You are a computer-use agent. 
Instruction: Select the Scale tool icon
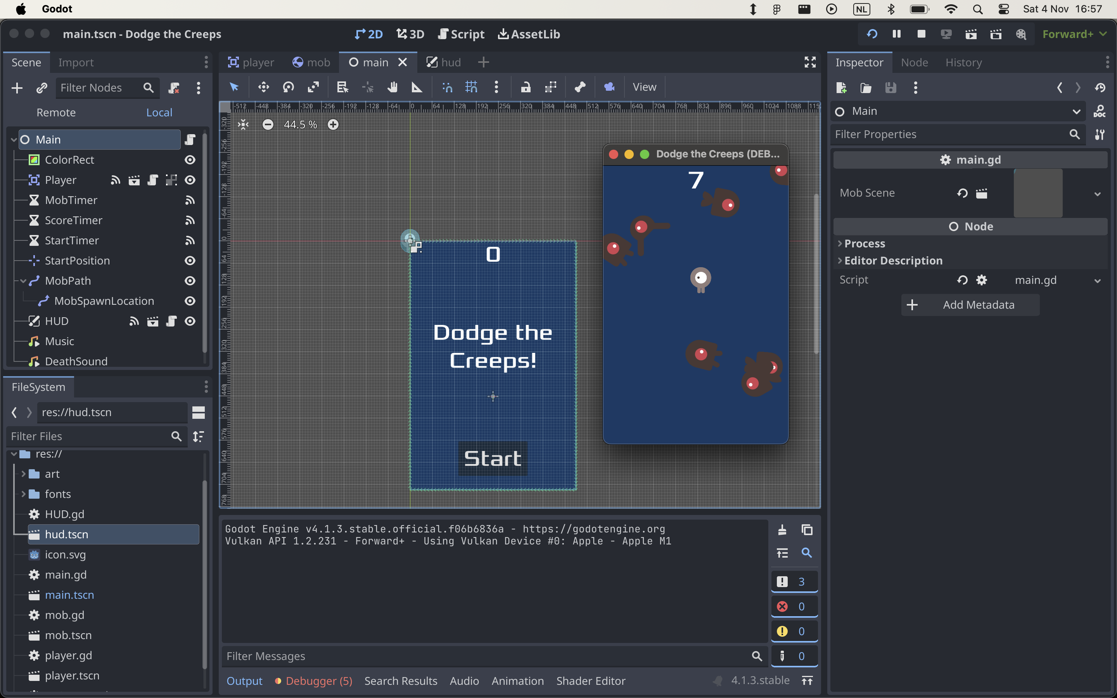(315, 87)
